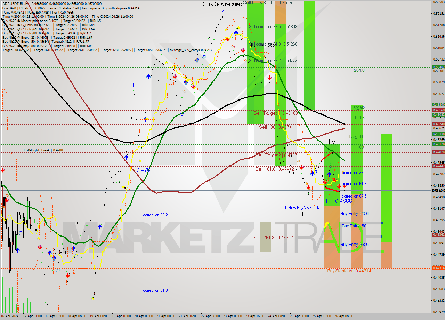Click the red down arrow at the far left edge
Screen dimensions: 445x320
(x=2, y=170)
